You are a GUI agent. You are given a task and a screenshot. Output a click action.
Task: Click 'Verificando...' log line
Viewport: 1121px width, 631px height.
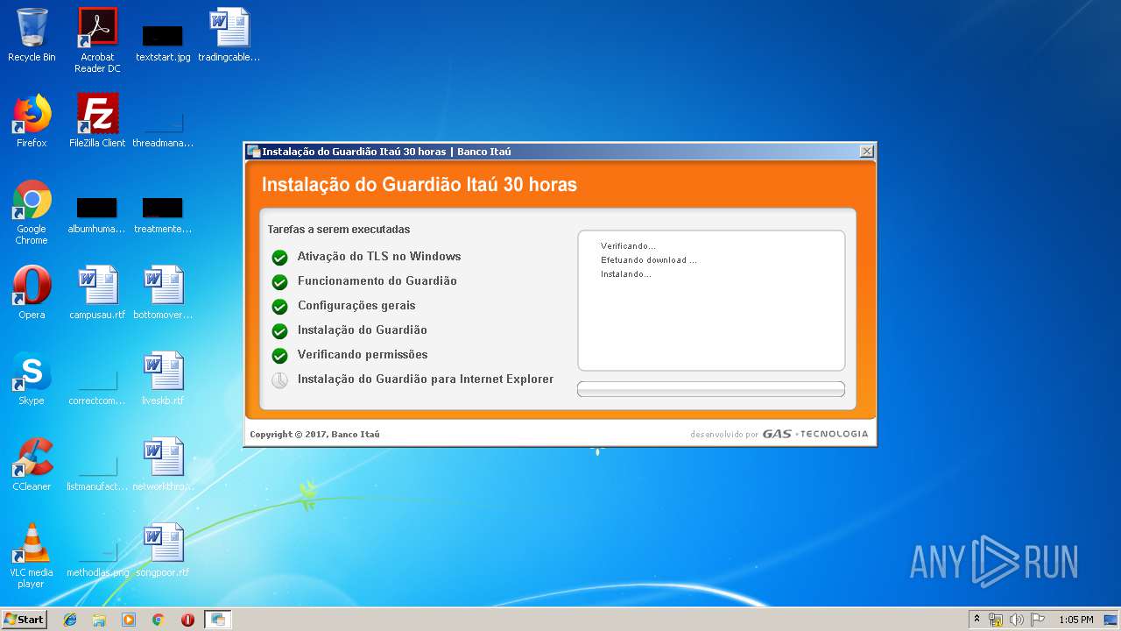(x=628, y=246)
